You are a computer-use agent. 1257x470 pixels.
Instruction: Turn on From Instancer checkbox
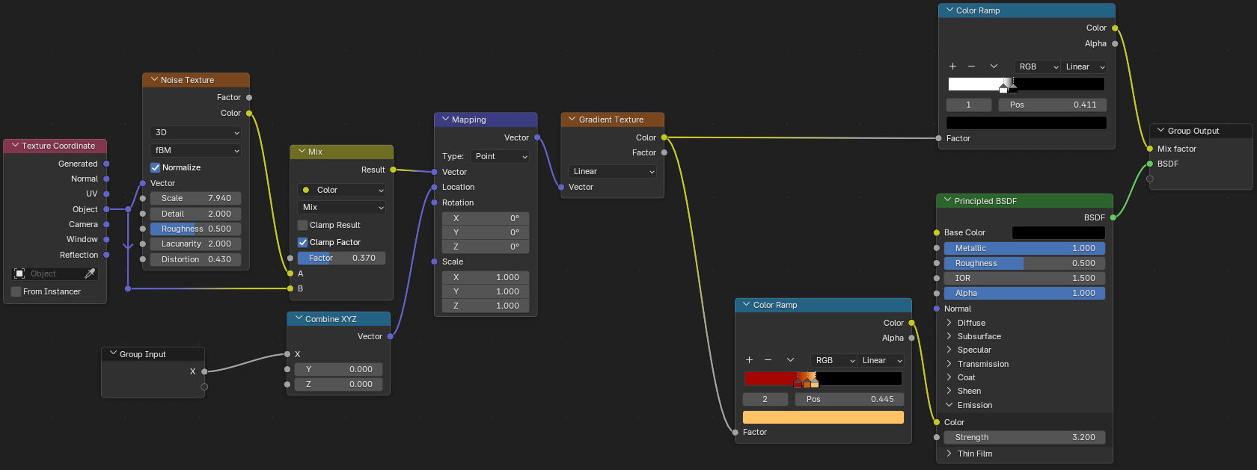16,291
